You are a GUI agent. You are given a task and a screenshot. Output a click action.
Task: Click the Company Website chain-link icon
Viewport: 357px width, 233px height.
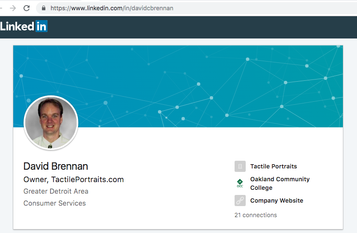[240, 201]
